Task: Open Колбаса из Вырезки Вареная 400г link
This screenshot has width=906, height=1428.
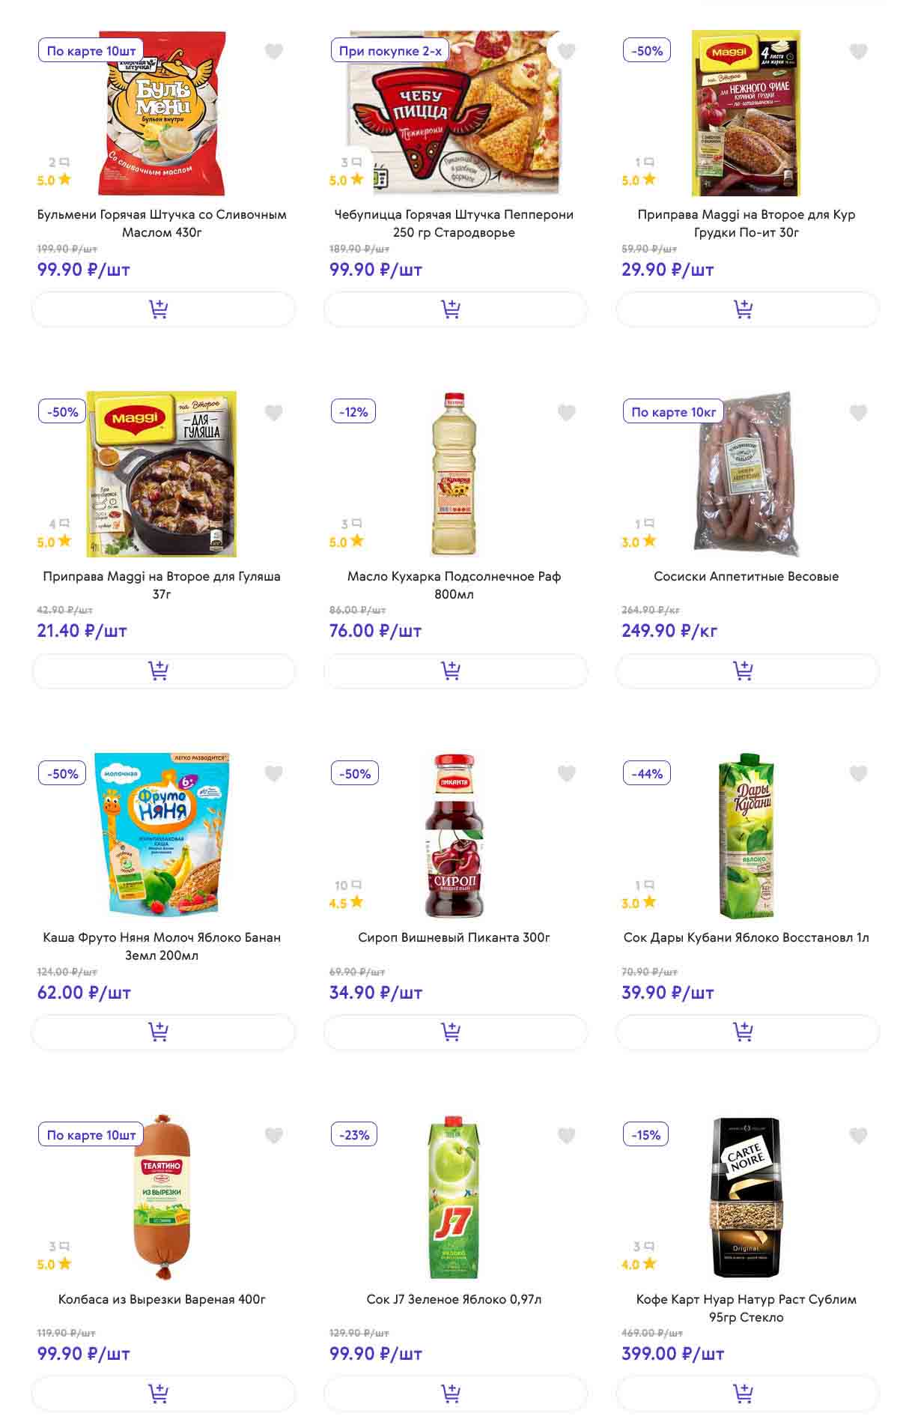Action: pos(162,1299)
